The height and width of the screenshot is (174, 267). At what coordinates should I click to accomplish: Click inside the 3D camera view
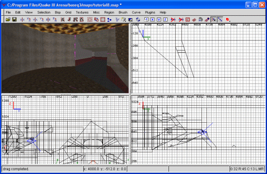(65, 58)
